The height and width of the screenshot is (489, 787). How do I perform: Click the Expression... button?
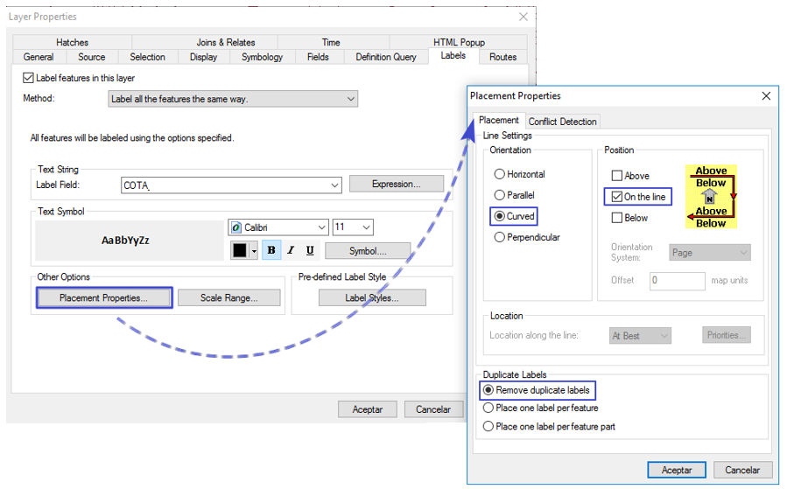point(396,184)
